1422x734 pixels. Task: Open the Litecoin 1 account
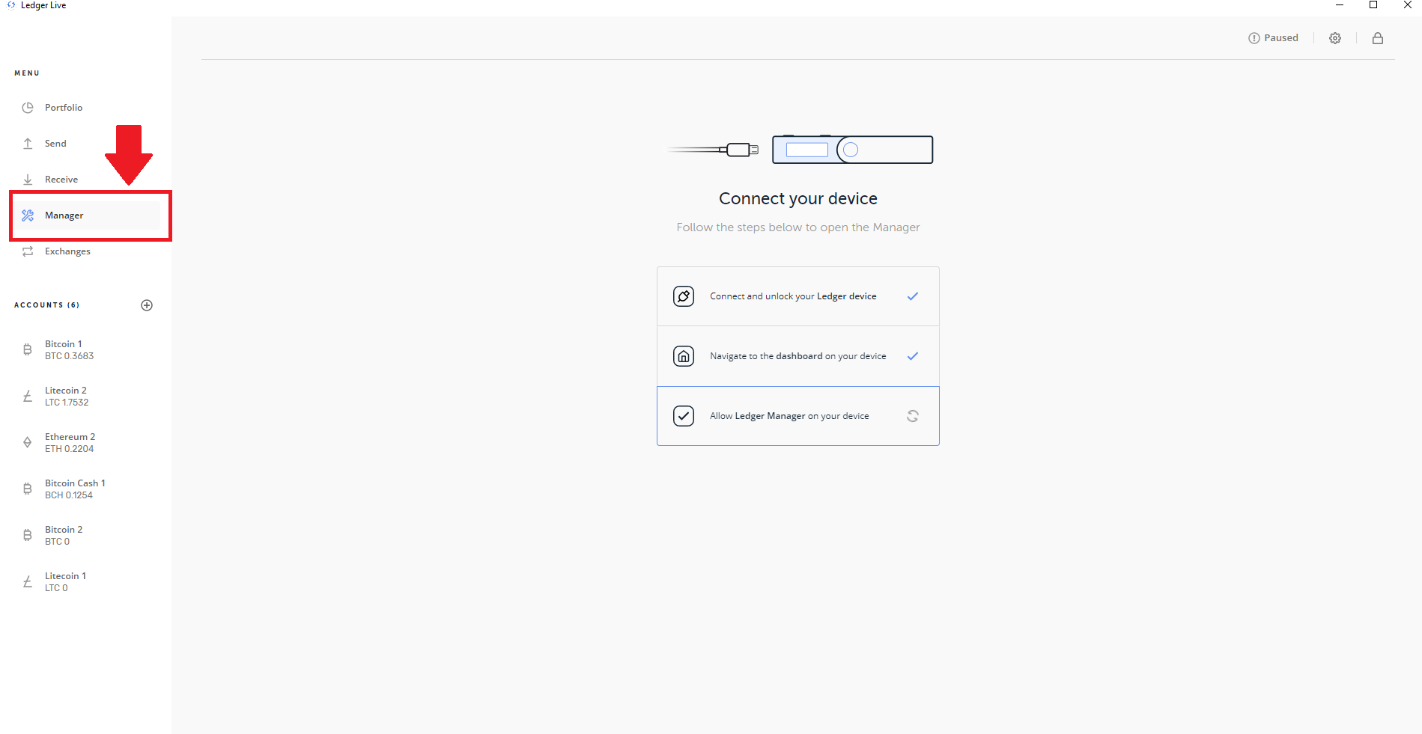click(x=86, y=582)
